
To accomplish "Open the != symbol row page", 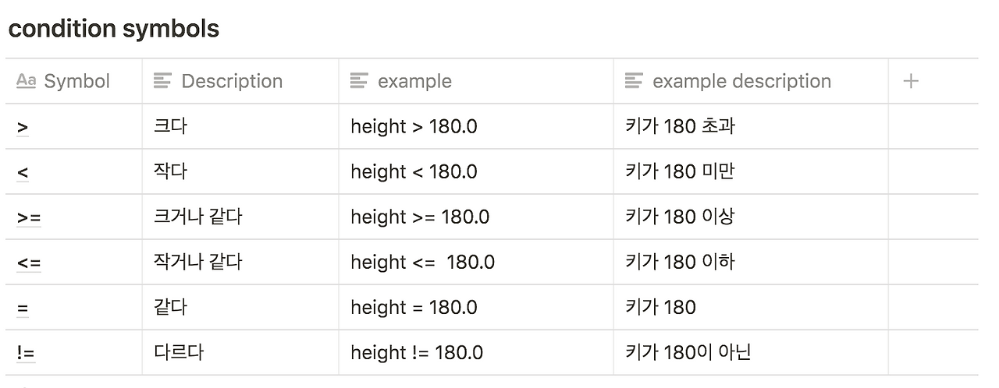I will (26, 353).
